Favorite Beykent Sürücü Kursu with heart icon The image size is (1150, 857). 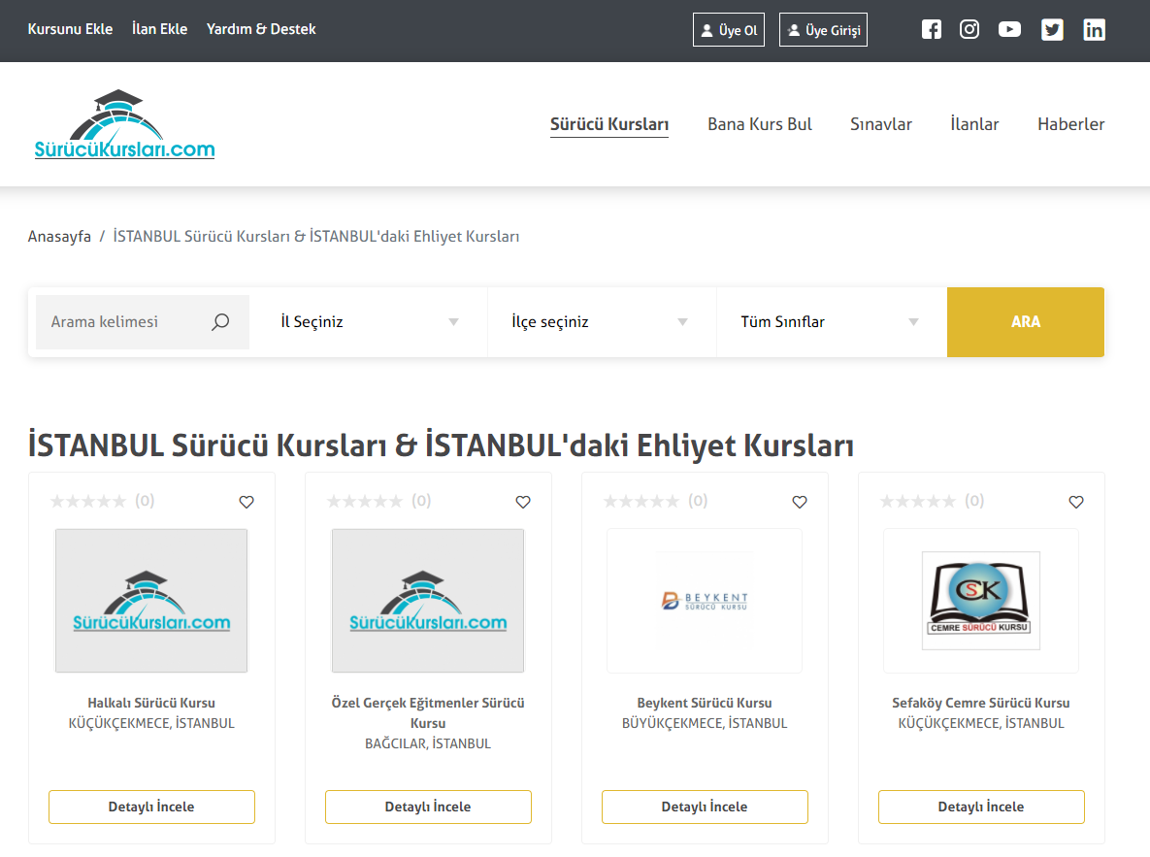[x=800, y=502]
